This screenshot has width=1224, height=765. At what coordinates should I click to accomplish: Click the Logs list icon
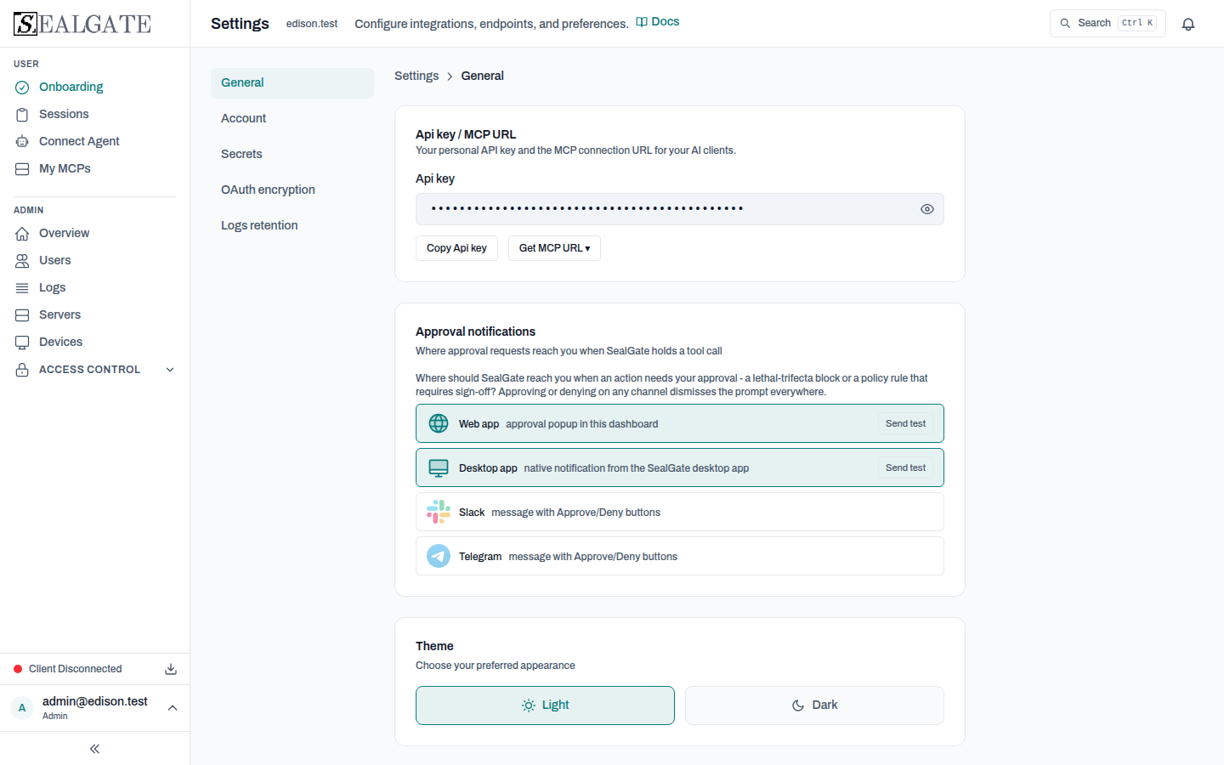pos(22,287)
